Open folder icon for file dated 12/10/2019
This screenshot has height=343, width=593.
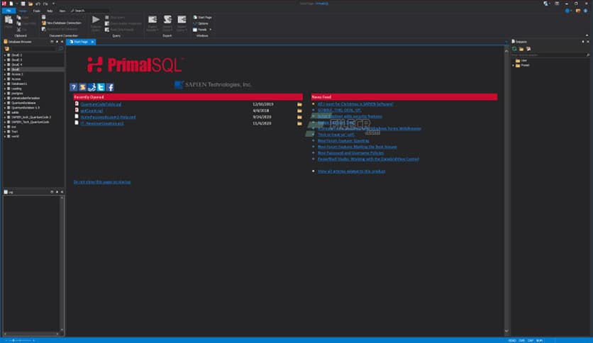point(299,104)
